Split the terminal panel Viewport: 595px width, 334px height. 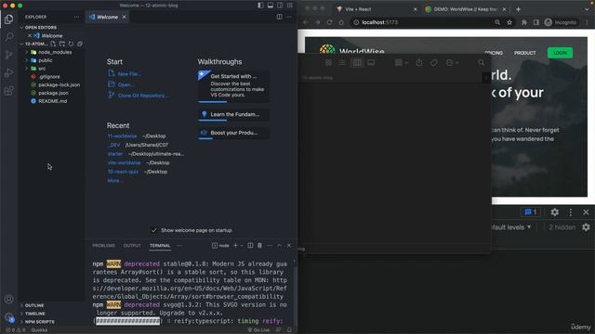[x=250, y=245]
